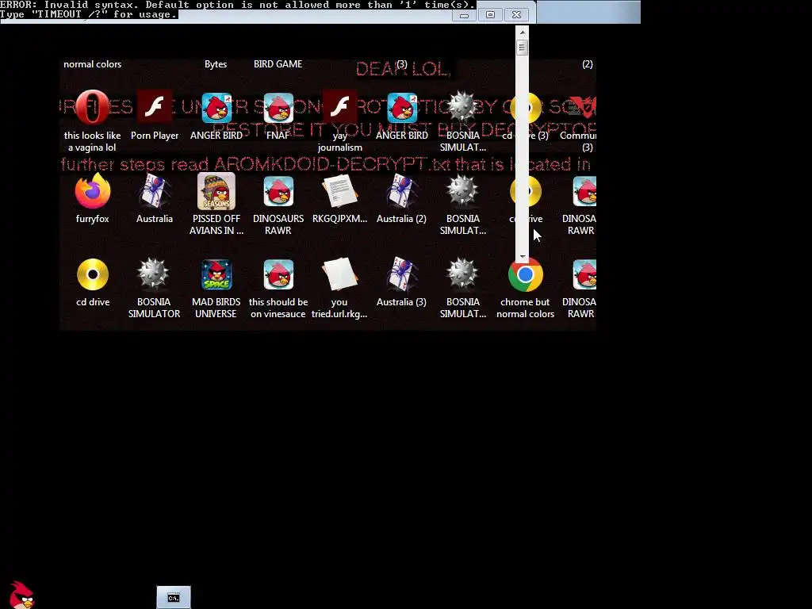Viewport: 812px width, 609px height.
Task: Select the 'RKGQJPXM...' document file
Action: (x=339, y=191)
